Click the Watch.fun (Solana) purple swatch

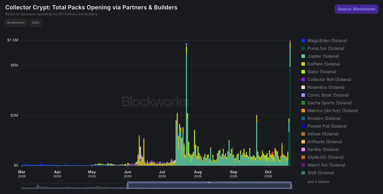point(303,165)
